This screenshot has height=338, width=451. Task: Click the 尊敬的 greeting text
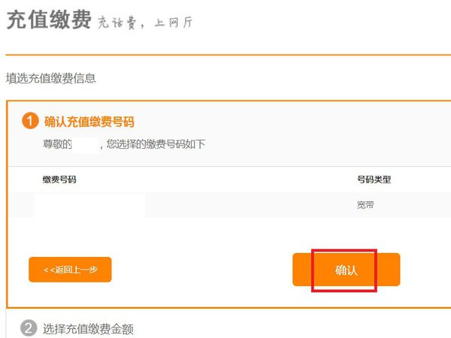coord(57,144)
